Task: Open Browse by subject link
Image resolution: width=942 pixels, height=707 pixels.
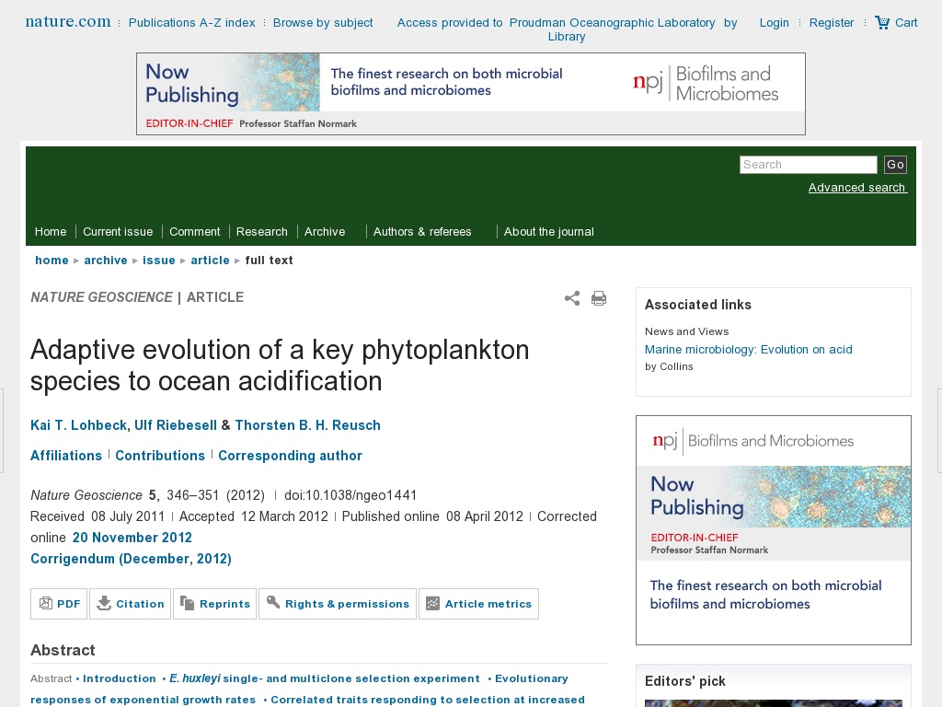Action: (323, 23)
